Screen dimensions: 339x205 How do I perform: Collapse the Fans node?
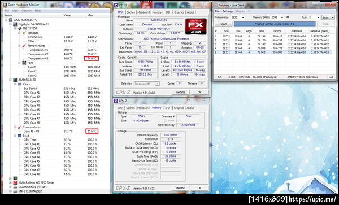click(x=19, y=63)
